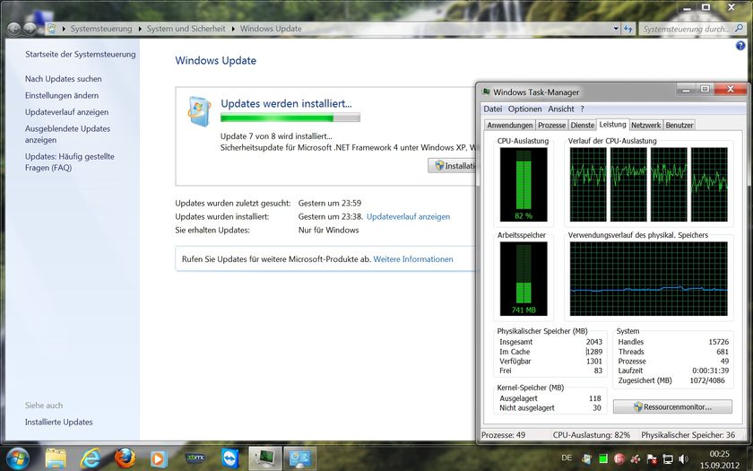This screenshot has height=471, width=753.
Task: Click the Installation button with shield
Action: 453,166
